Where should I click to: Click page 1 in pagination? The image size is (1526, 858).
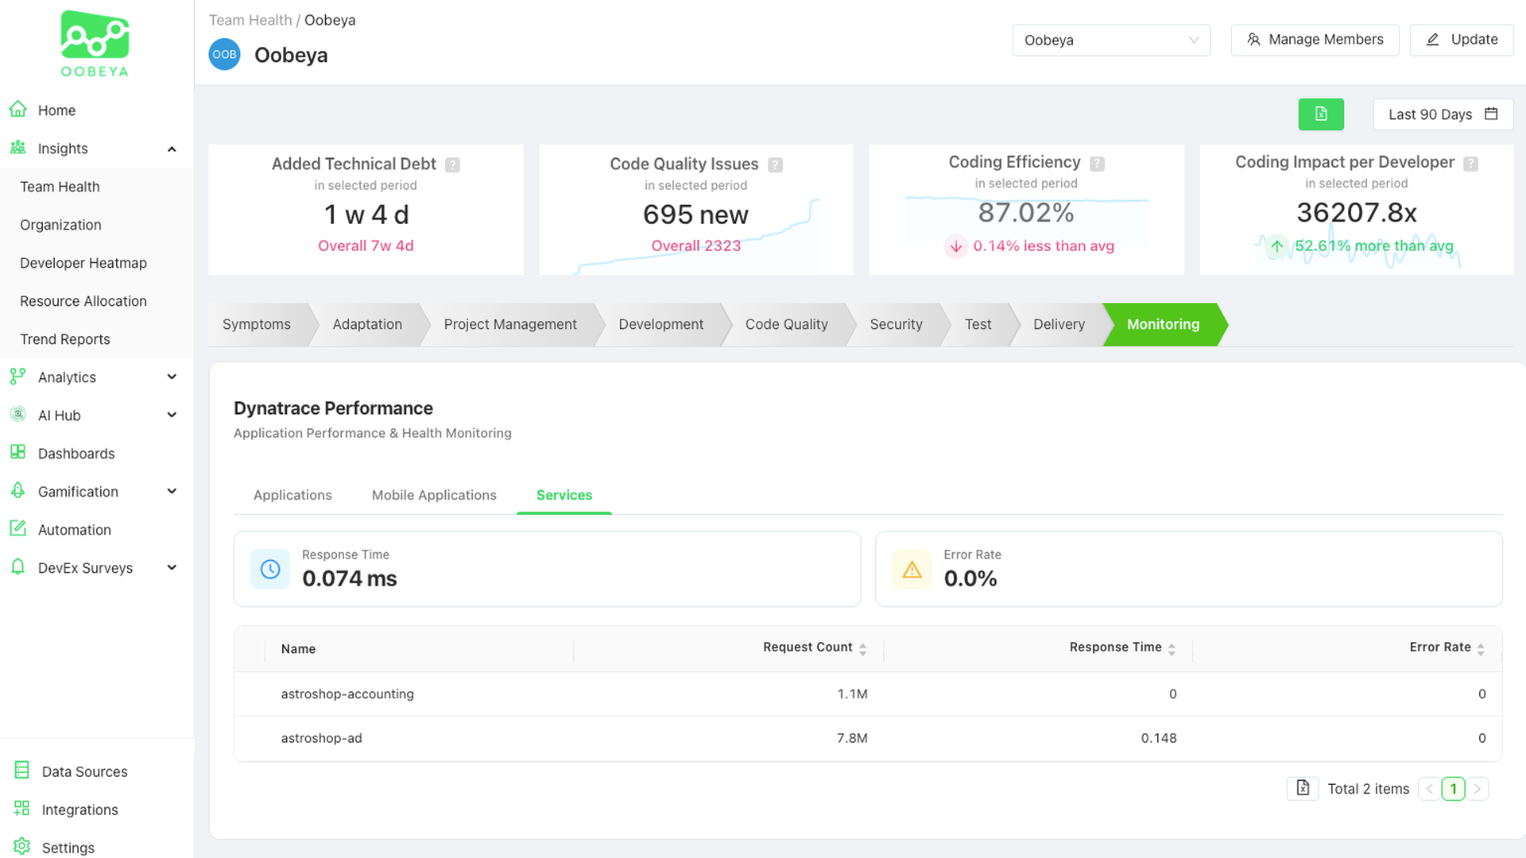tap(1453, 789)
